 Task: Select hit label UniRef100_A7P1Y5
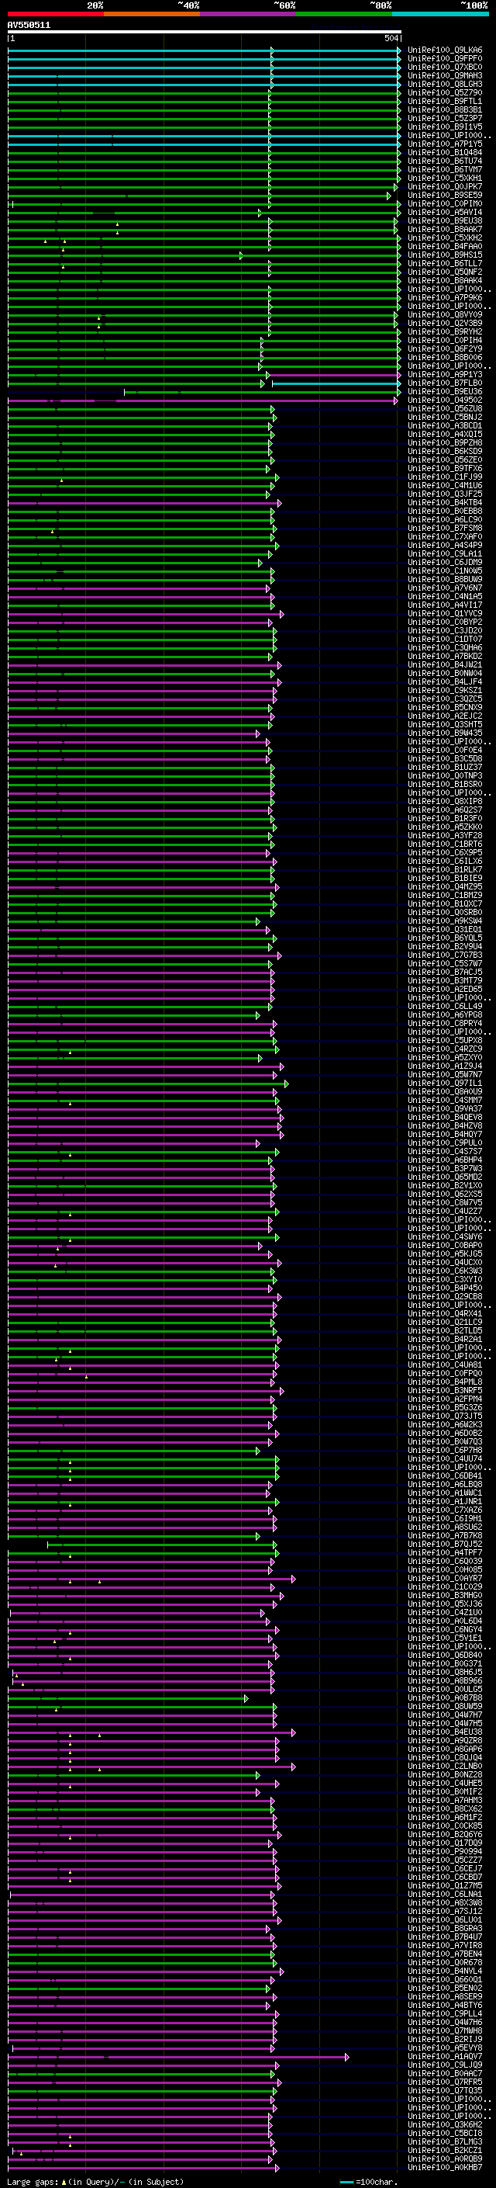445,144
